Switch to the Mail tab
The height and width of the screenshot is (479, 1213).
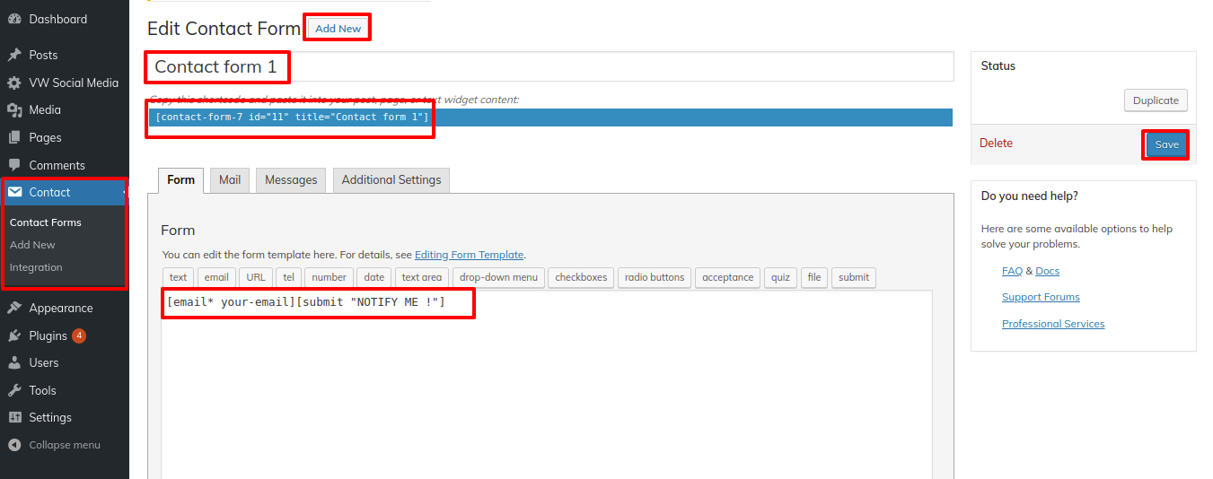(x=230, y=180)
